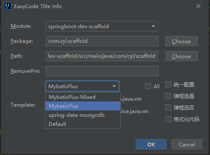Click the springboot-dev-scaffold module combo box

click(102, 26)
